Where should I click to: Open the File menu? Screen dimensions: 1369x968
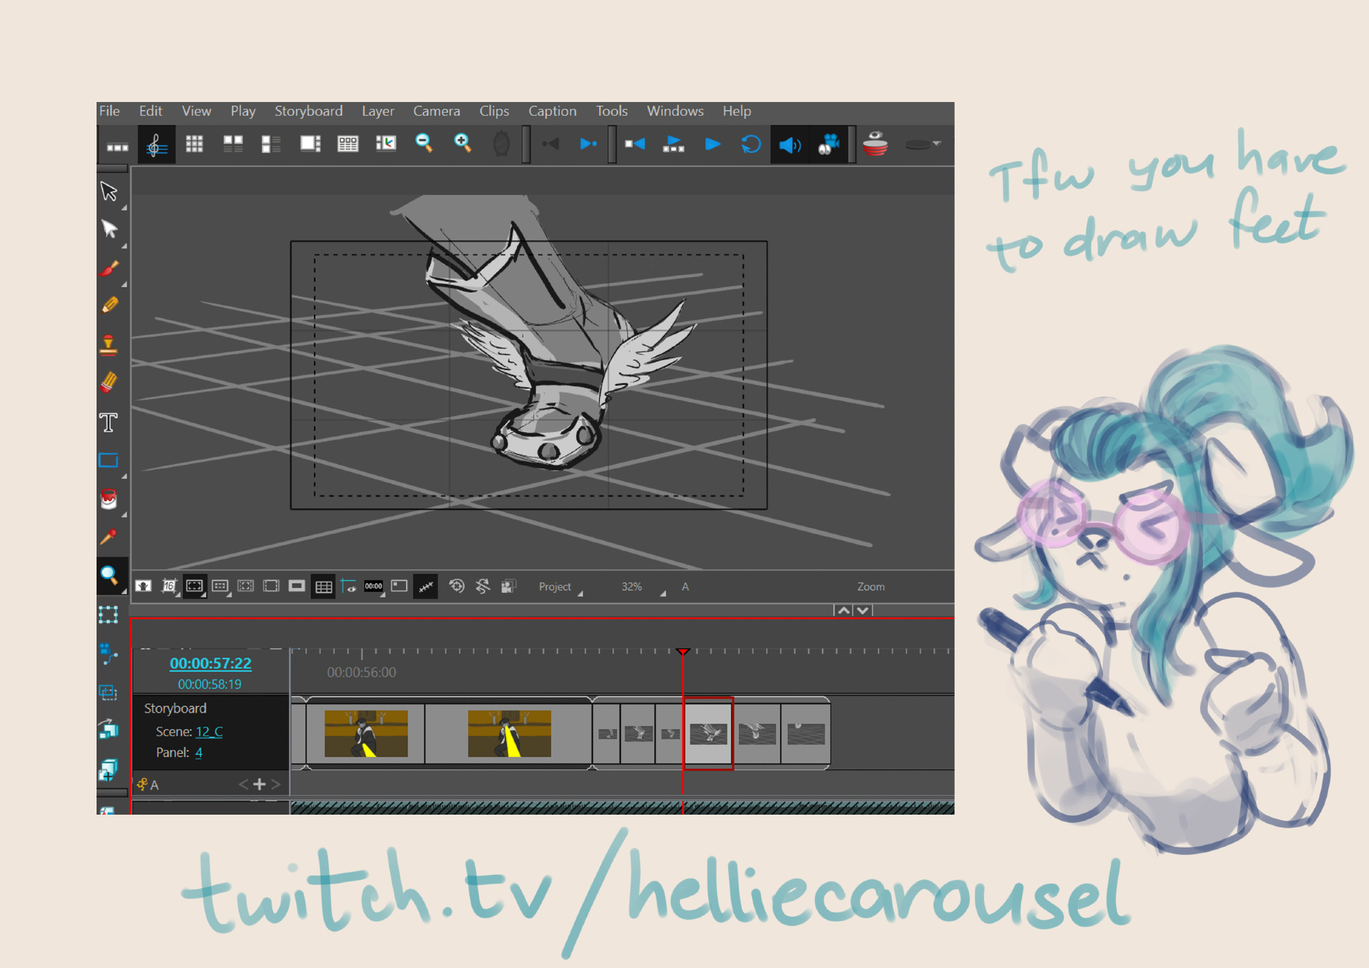point(110,111)
